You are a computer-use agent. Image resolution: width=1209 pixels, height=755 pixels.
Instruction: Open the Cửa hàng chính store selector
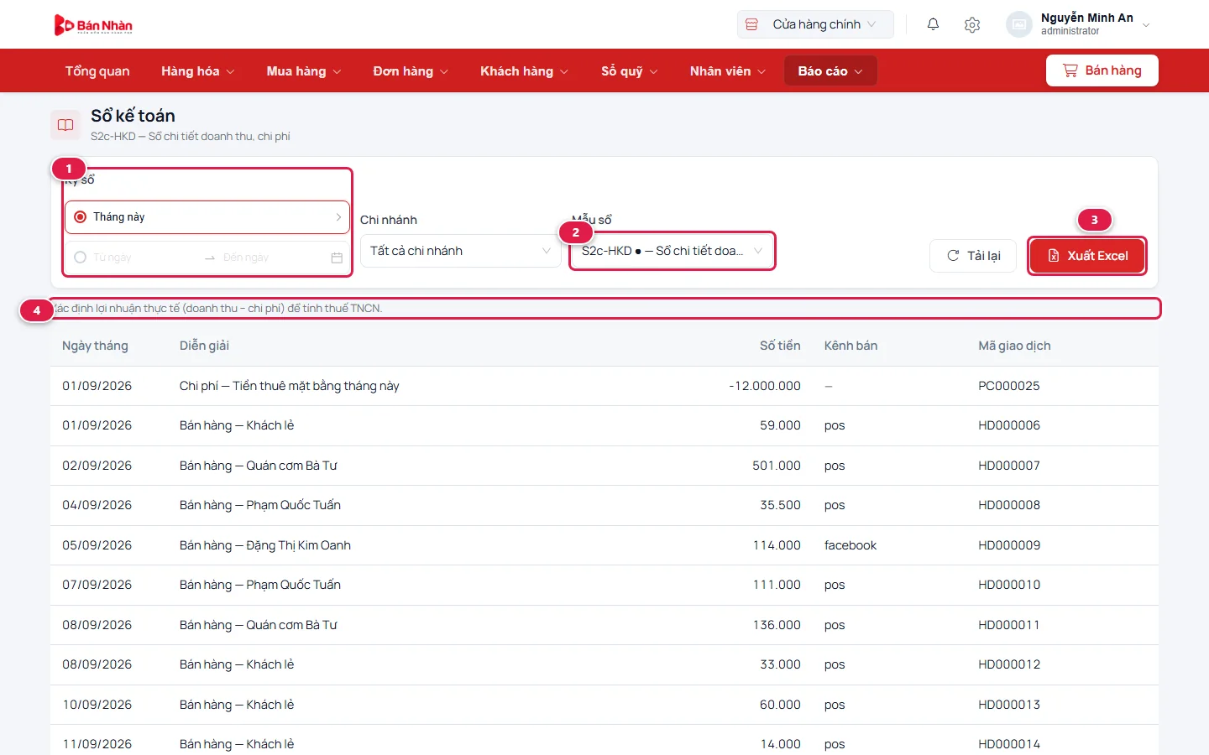coord(815,24)
